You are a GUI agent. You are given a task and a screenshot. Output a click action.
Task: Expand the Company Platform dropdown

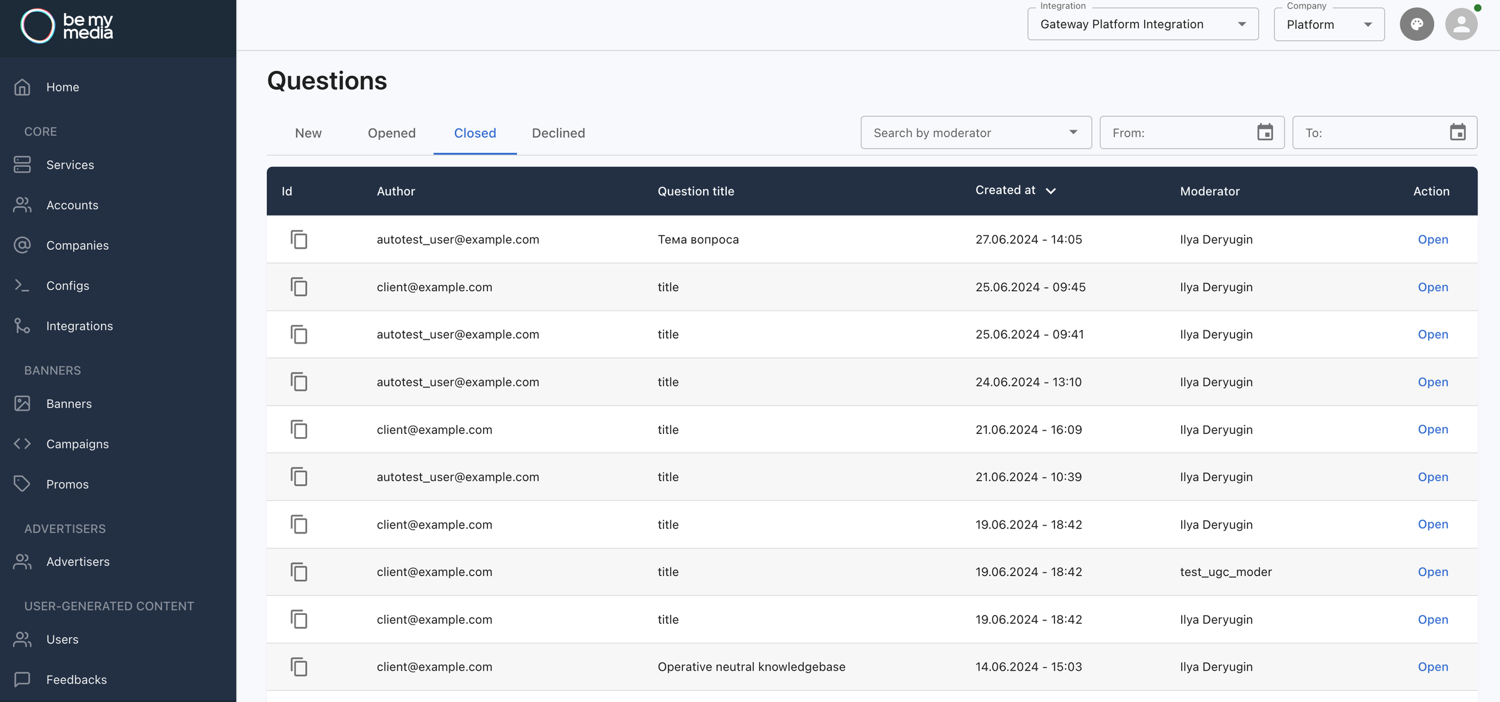[1328, 24]
